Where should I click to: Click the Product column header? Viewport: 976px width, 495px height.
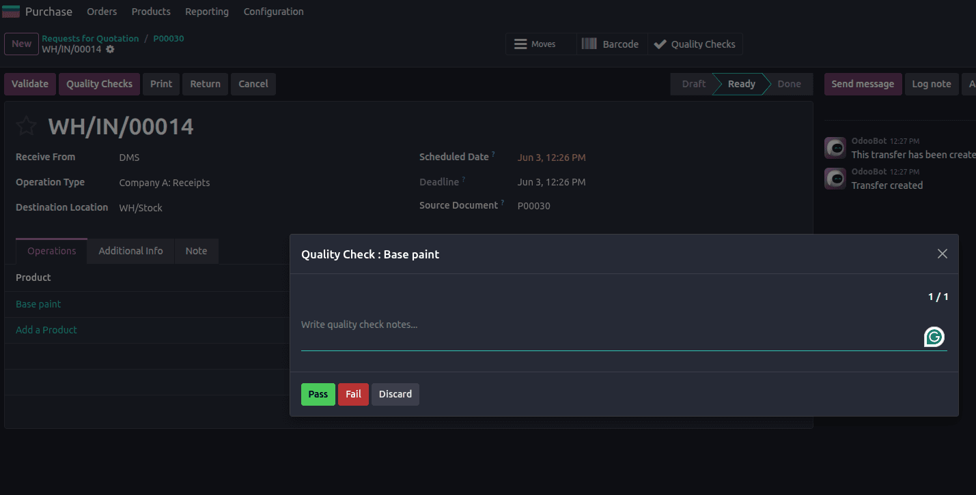[x=33, y=277]
